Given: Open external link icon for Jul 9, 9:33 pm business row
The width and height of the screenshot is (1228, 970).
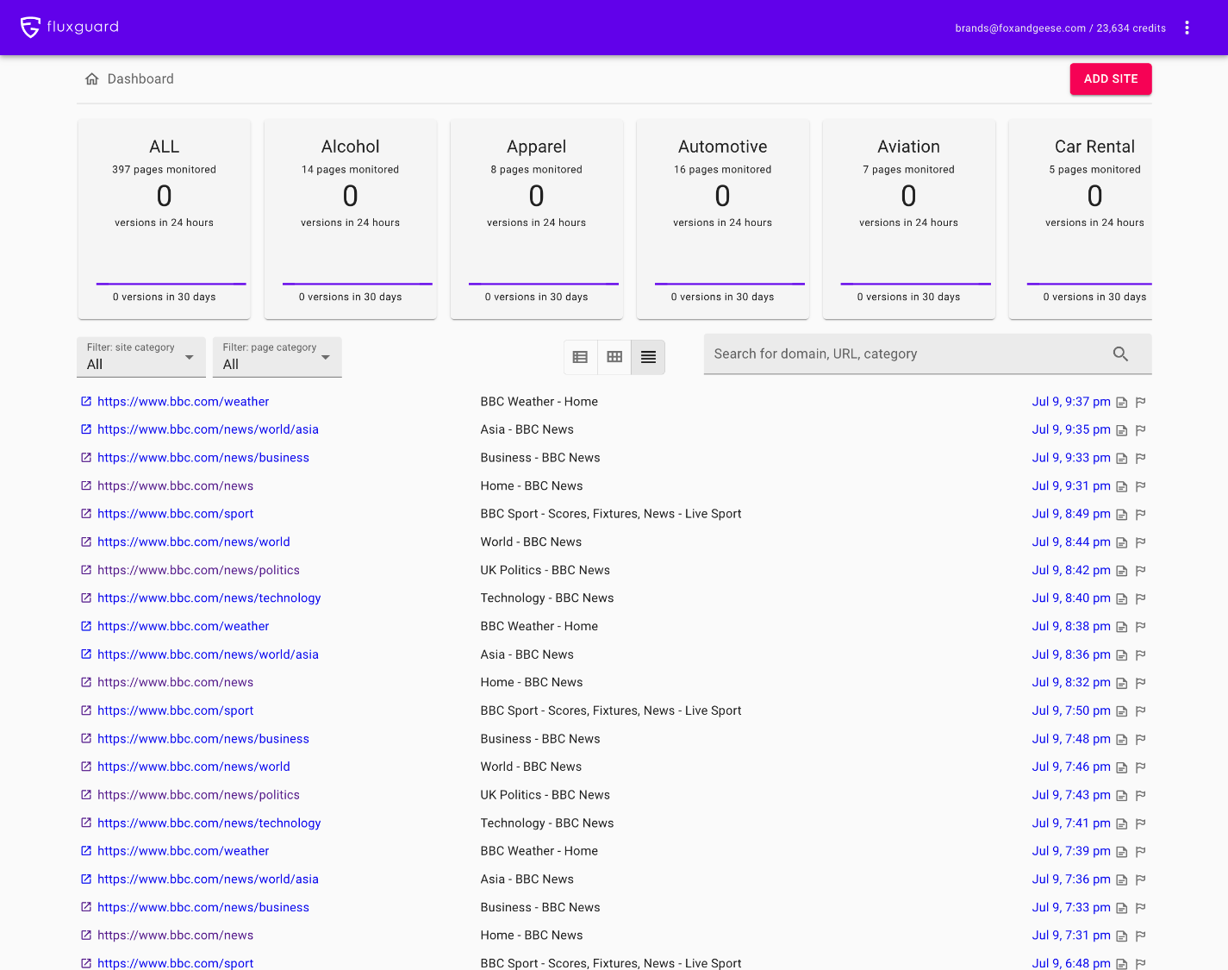Looking at the screenshot, I should (x=86, y=458).
